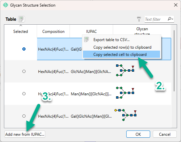Choose Copy selected cell to clipboard
181x142 pixels.
120,54
